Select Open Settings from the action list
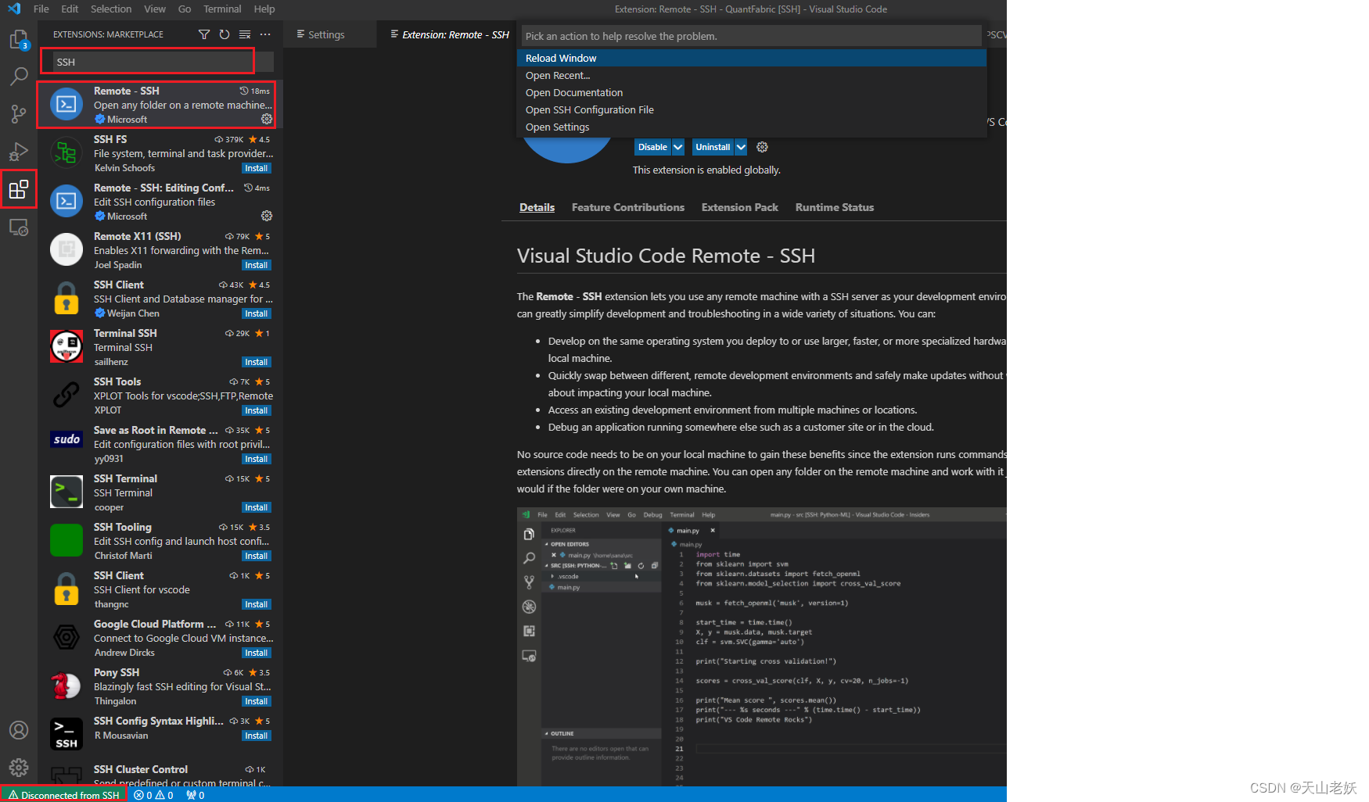Viewport: 1369px width, 802px height. pyautogui.click(x=752, y=127)
